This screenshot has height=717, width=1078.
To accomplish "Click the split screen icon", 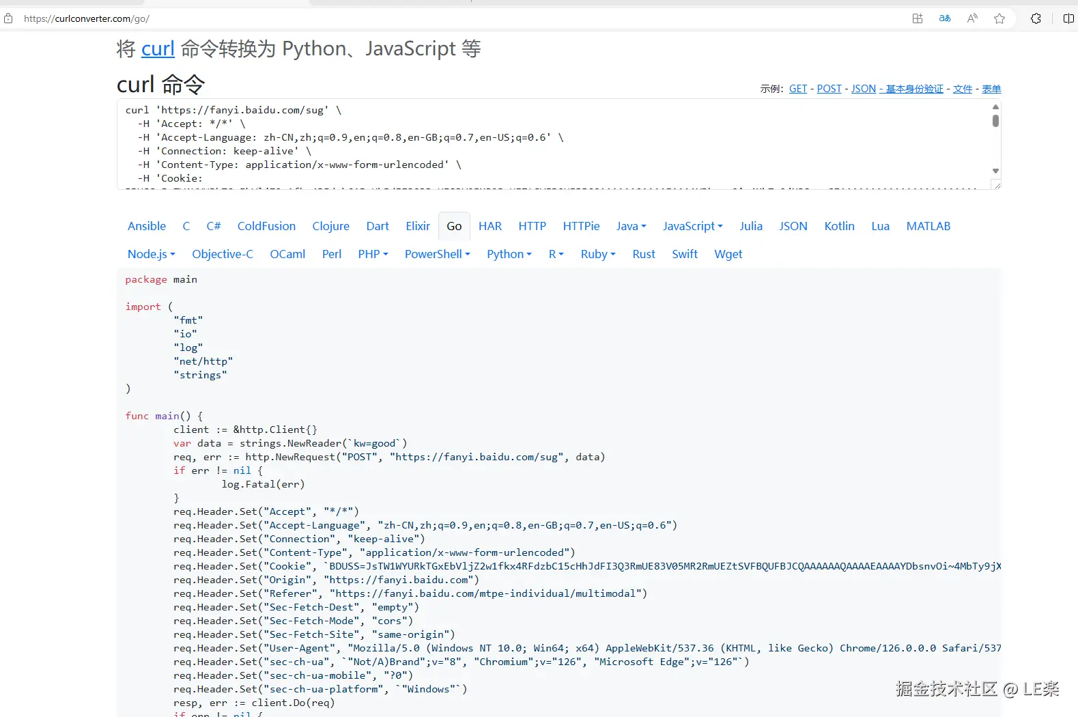I will tap(1068, 18).
